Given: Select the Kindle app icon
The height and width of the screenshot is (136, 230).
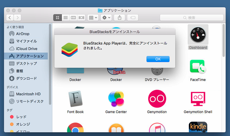Looking at the screenshot, I should (198, 127).
